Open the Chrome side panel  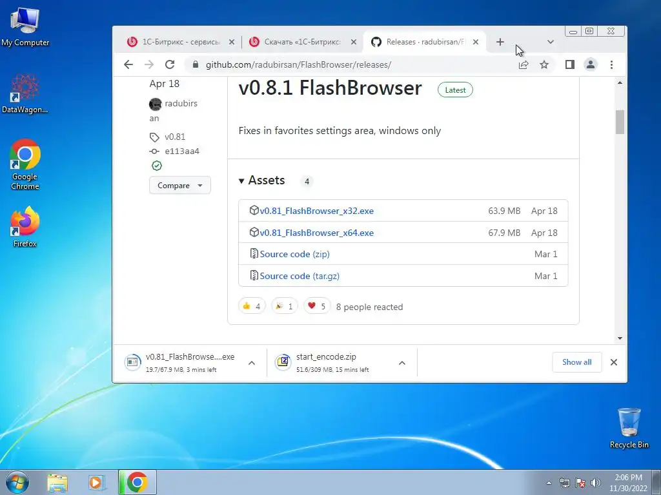pyautogui.click(x=569, y=64)
